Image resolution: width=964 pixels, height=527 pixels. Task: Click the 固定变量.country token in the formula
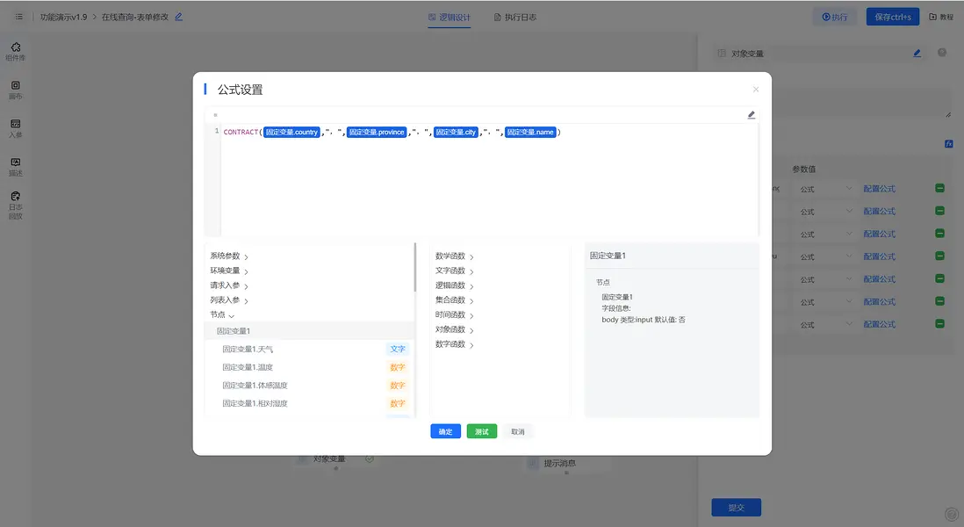click(x=291, y=133)
